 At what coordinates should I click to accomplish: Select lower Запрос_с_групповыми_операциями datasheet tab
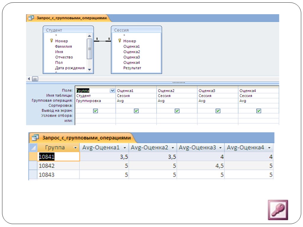click(86, 138)
